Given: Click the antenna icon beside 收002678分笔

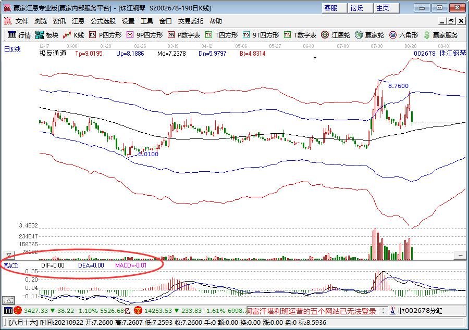Looking at the screenshot, I should (x=392, y=311).
